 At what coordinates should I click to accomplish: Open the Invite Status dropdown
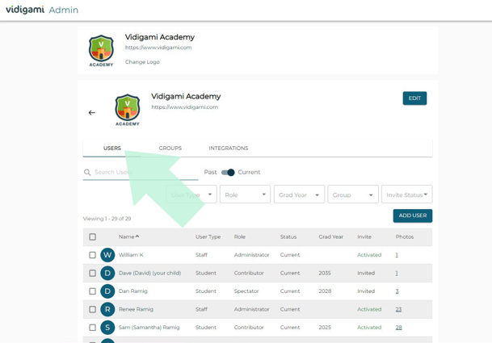click(406, 195)
